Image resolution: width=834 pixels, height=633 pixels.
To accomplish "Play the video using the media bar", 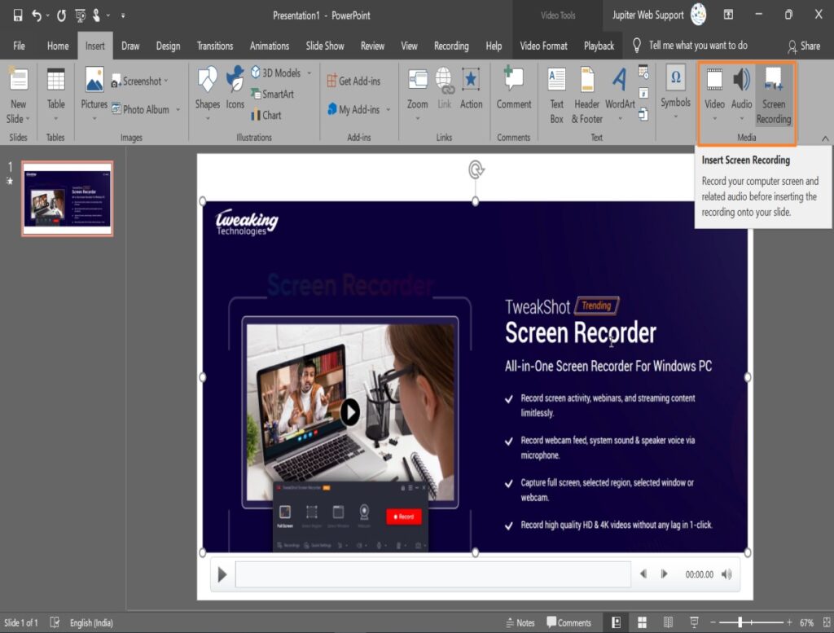I will (x=222, y=574).
